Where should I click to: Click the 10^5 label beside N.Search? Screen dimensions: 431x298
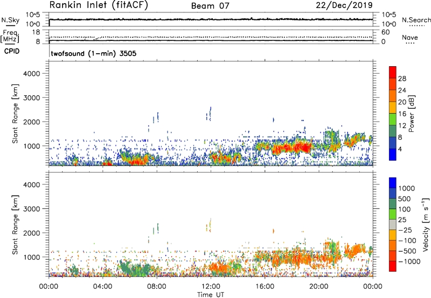389,15
